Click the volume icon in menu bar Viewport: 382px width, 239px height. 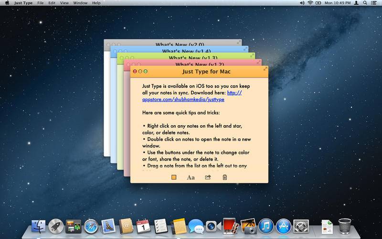(x=302, y=3)
